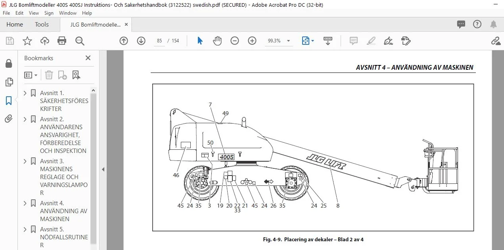Viewport: 504px width, 250px height.
Task: Expand the Avsnitt 4 bookmark
Action: click(25, 203)
